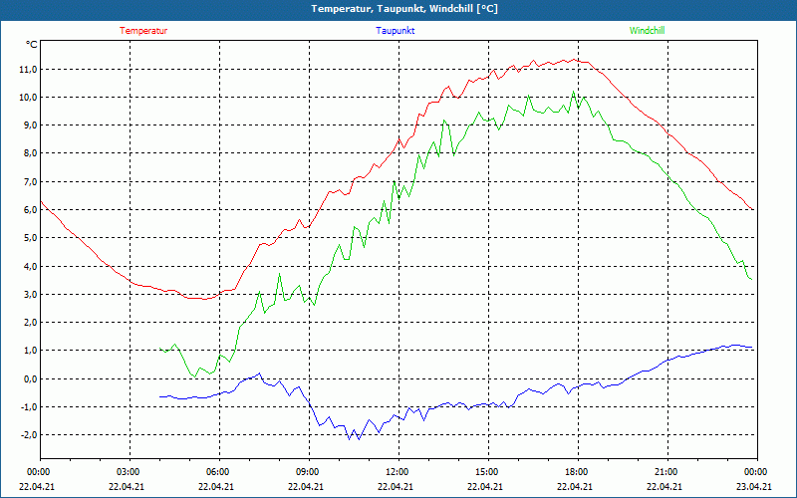
Task: Click the '22.04.21' date under 12:00
Action: [396, 486]
